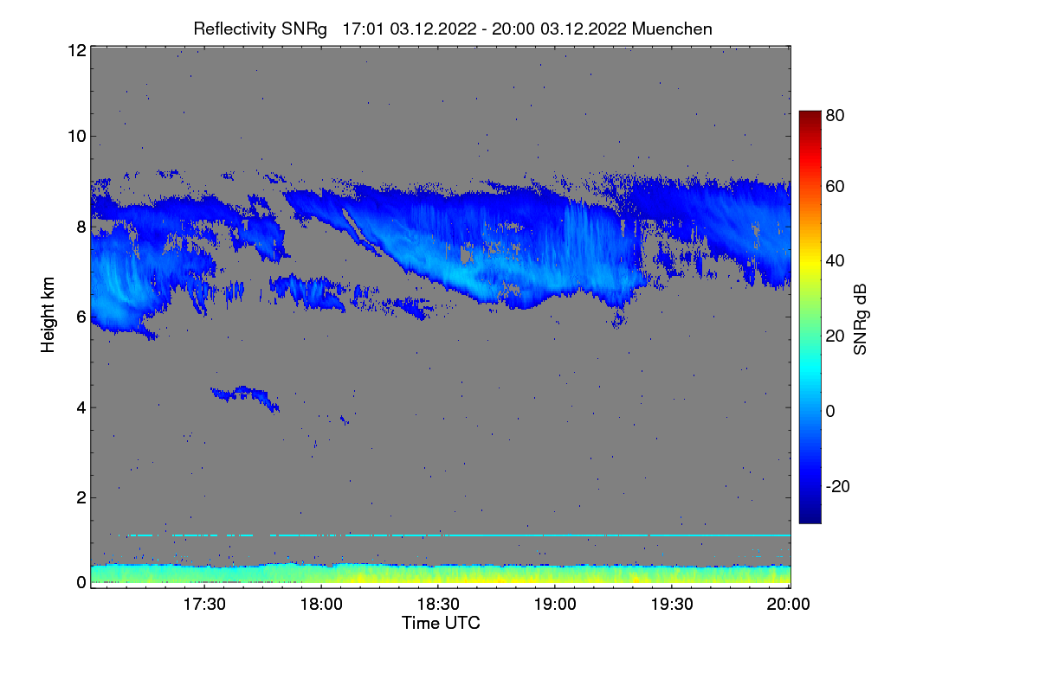This screenshot has height=692, width=1039.
Task: Click the small cloud patch at 4 km
Action: (243, 397)
